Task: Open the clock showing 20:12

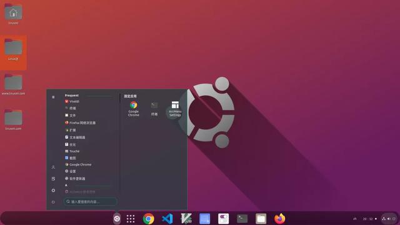Action: pyautogui.click(x=367, y=219)
